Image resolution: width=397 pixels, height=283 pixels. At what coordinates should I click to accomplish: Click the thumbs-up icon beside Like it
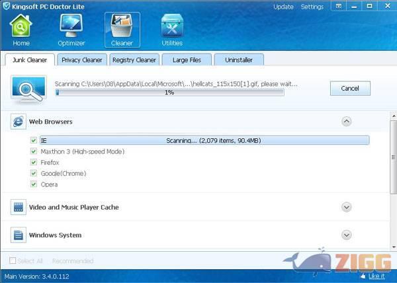tap(363, 276)
